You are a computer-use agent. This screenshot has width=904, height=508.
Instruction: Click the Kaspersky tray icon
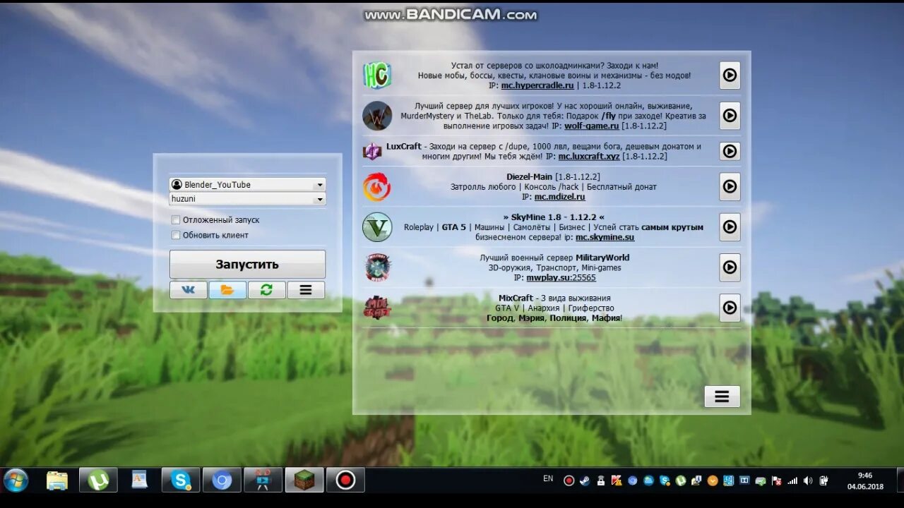click(617, 480)
